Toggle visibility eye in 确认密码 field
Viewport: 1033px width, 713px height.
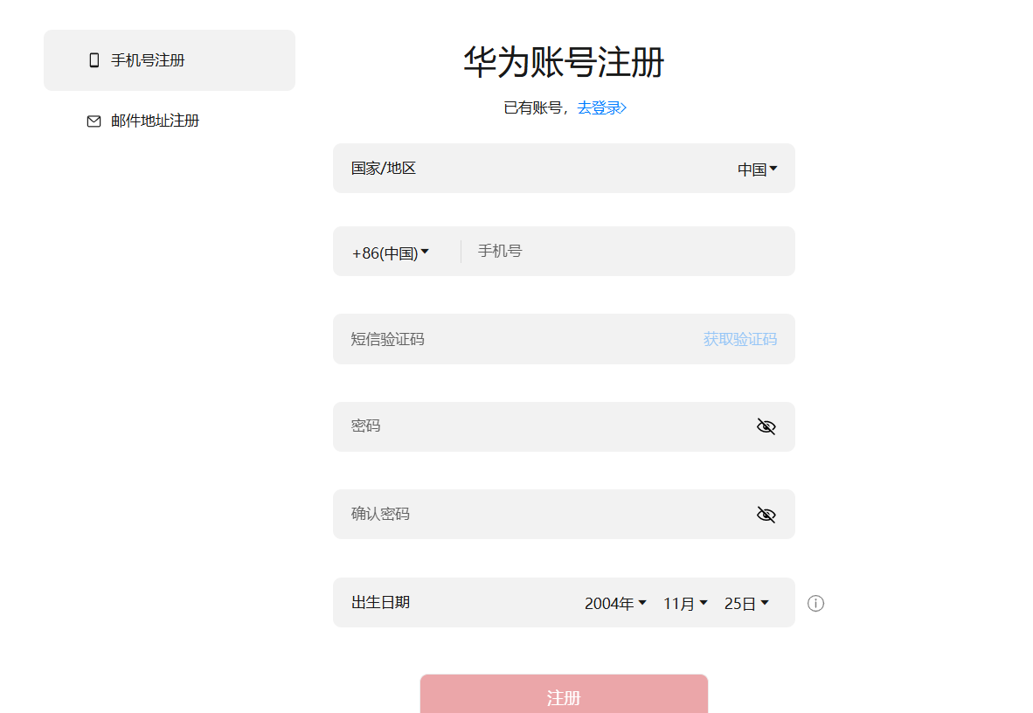click(x=766, y=514)
